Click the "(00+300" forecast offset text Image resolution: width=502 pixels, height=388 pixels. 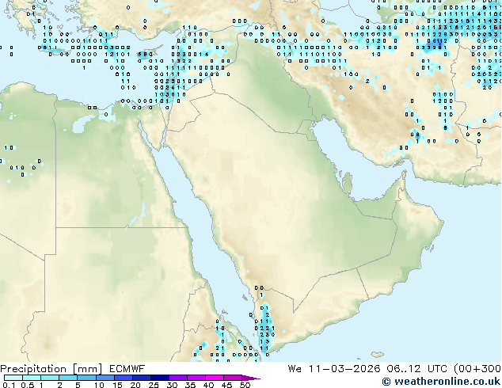coord(477,369)
